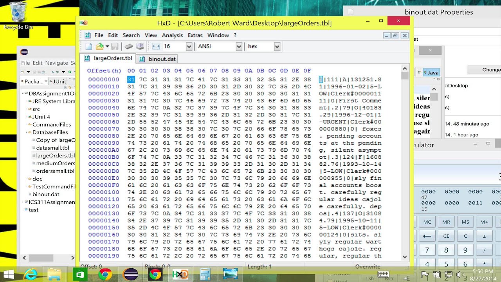This screenshot has width=501, height=282.
Task: Open the Edit menu in HxD
Action: 113,35
